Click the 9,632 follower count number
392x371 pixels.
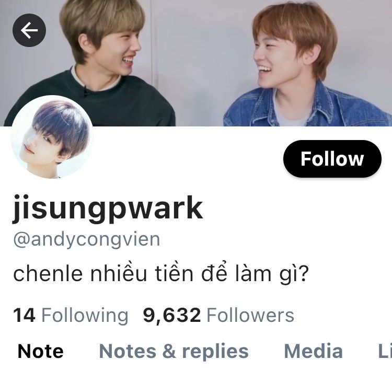click(x=172, y=315)
